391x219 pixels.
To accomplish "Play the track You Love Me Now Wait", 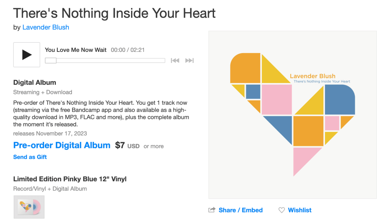I will 27,55.
